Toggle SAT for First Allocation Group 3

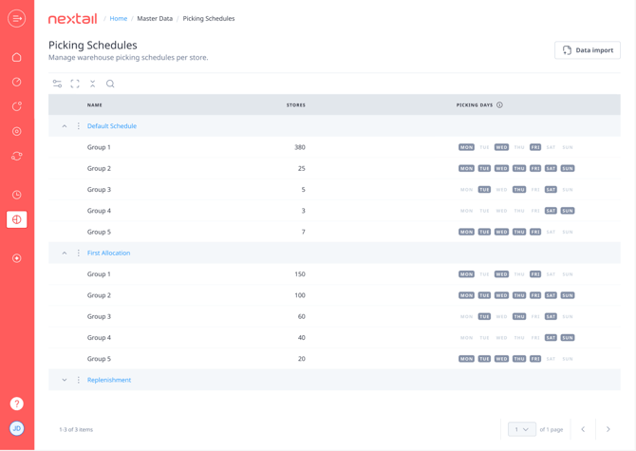point(551,316)
